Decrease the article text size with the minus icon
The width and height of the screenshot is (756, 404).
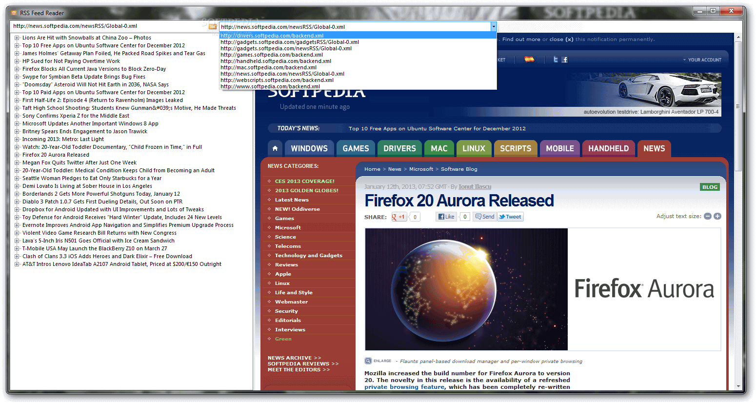(x=708, y=216)
